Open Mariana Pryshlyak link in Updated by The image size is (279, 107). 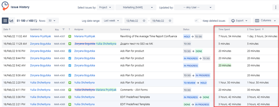[x=40, y=36]
